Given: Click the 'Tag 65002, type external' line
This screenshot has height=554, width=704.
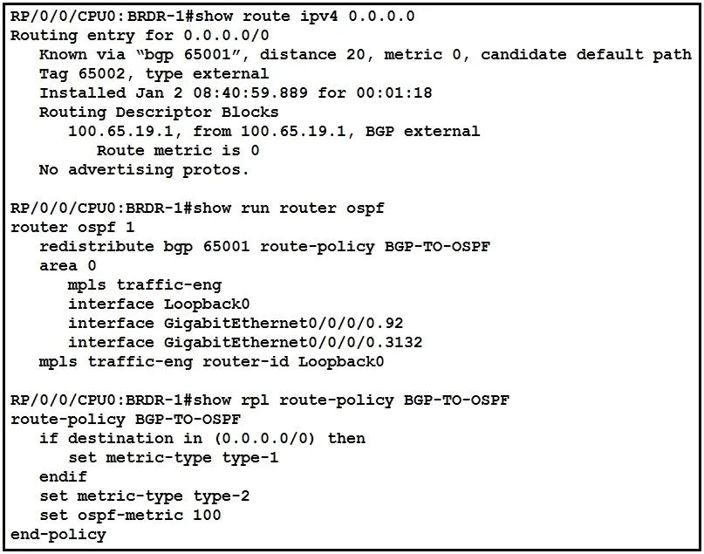Looking at the screenshot, I should [x=154, y=73].
